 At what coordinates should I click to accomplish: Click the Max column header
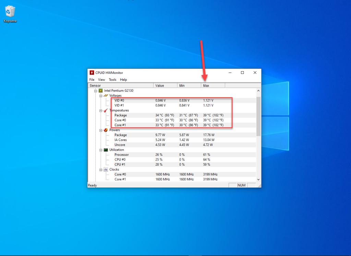point(213,86)
